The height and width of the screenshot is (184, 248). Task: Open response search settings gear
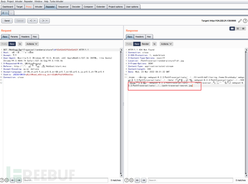pos(131,180)
